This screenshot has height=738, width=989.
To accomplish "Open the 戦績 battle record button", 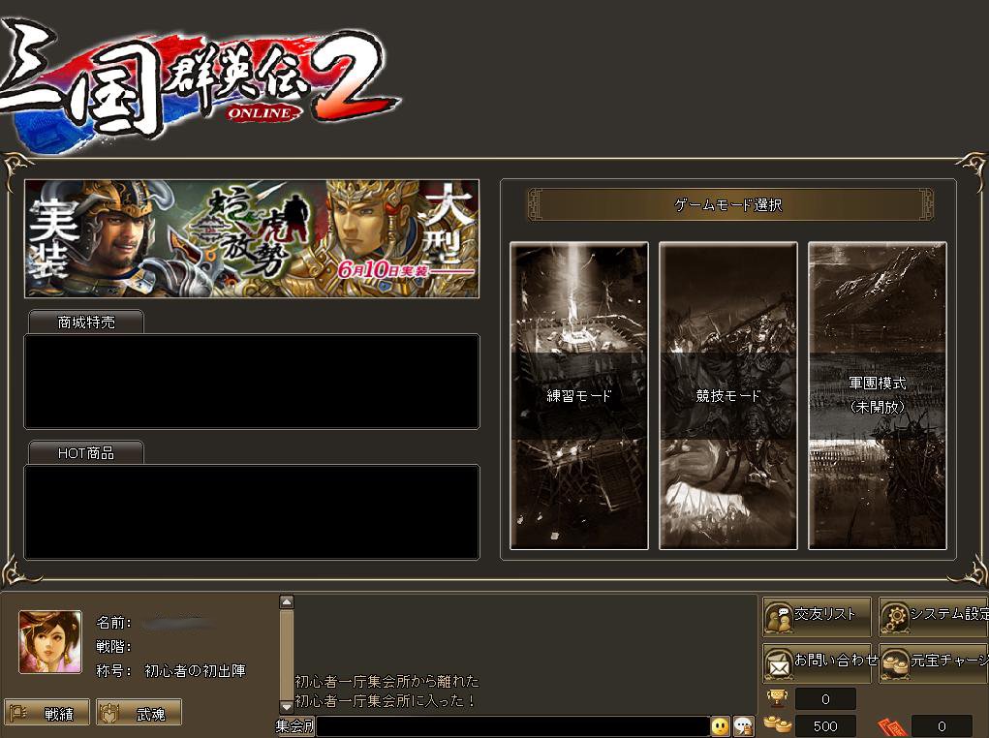I will (x=47, y=713).
